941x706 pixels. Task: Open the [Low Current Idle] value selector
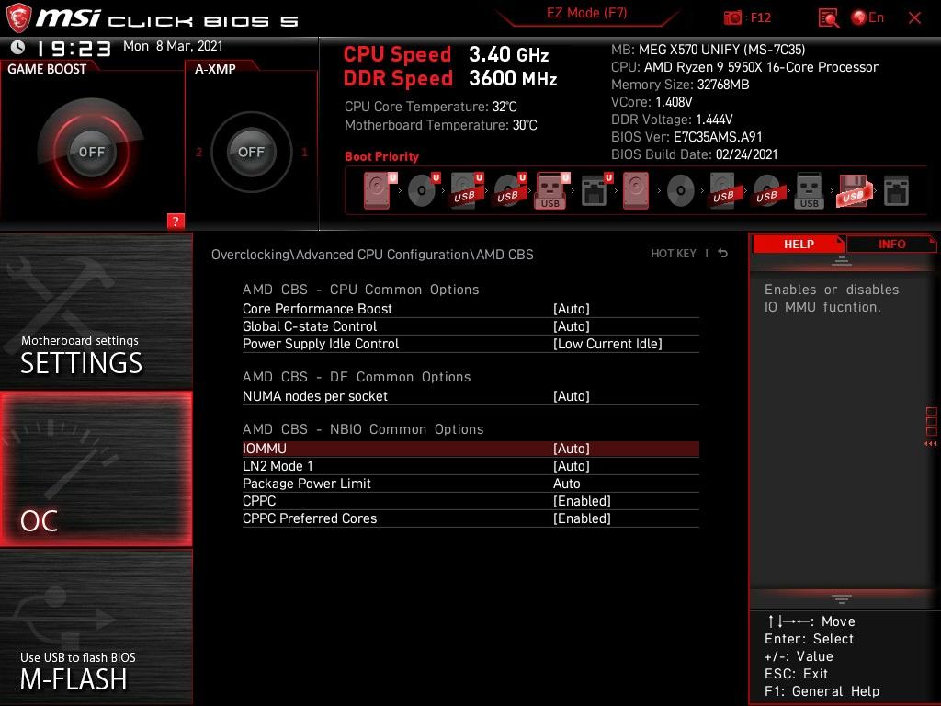607,344
